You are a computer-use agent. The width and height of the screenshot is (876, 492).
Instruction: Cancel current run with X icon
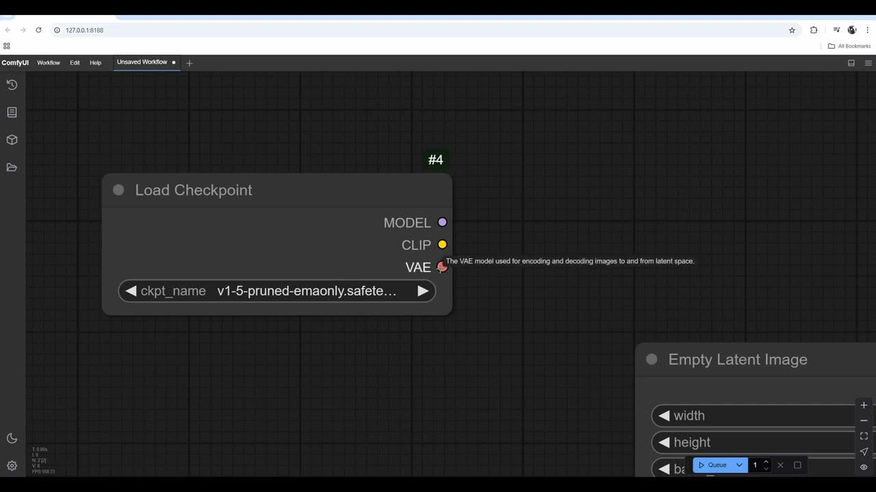pyautogui.click(x=780, y=465)
